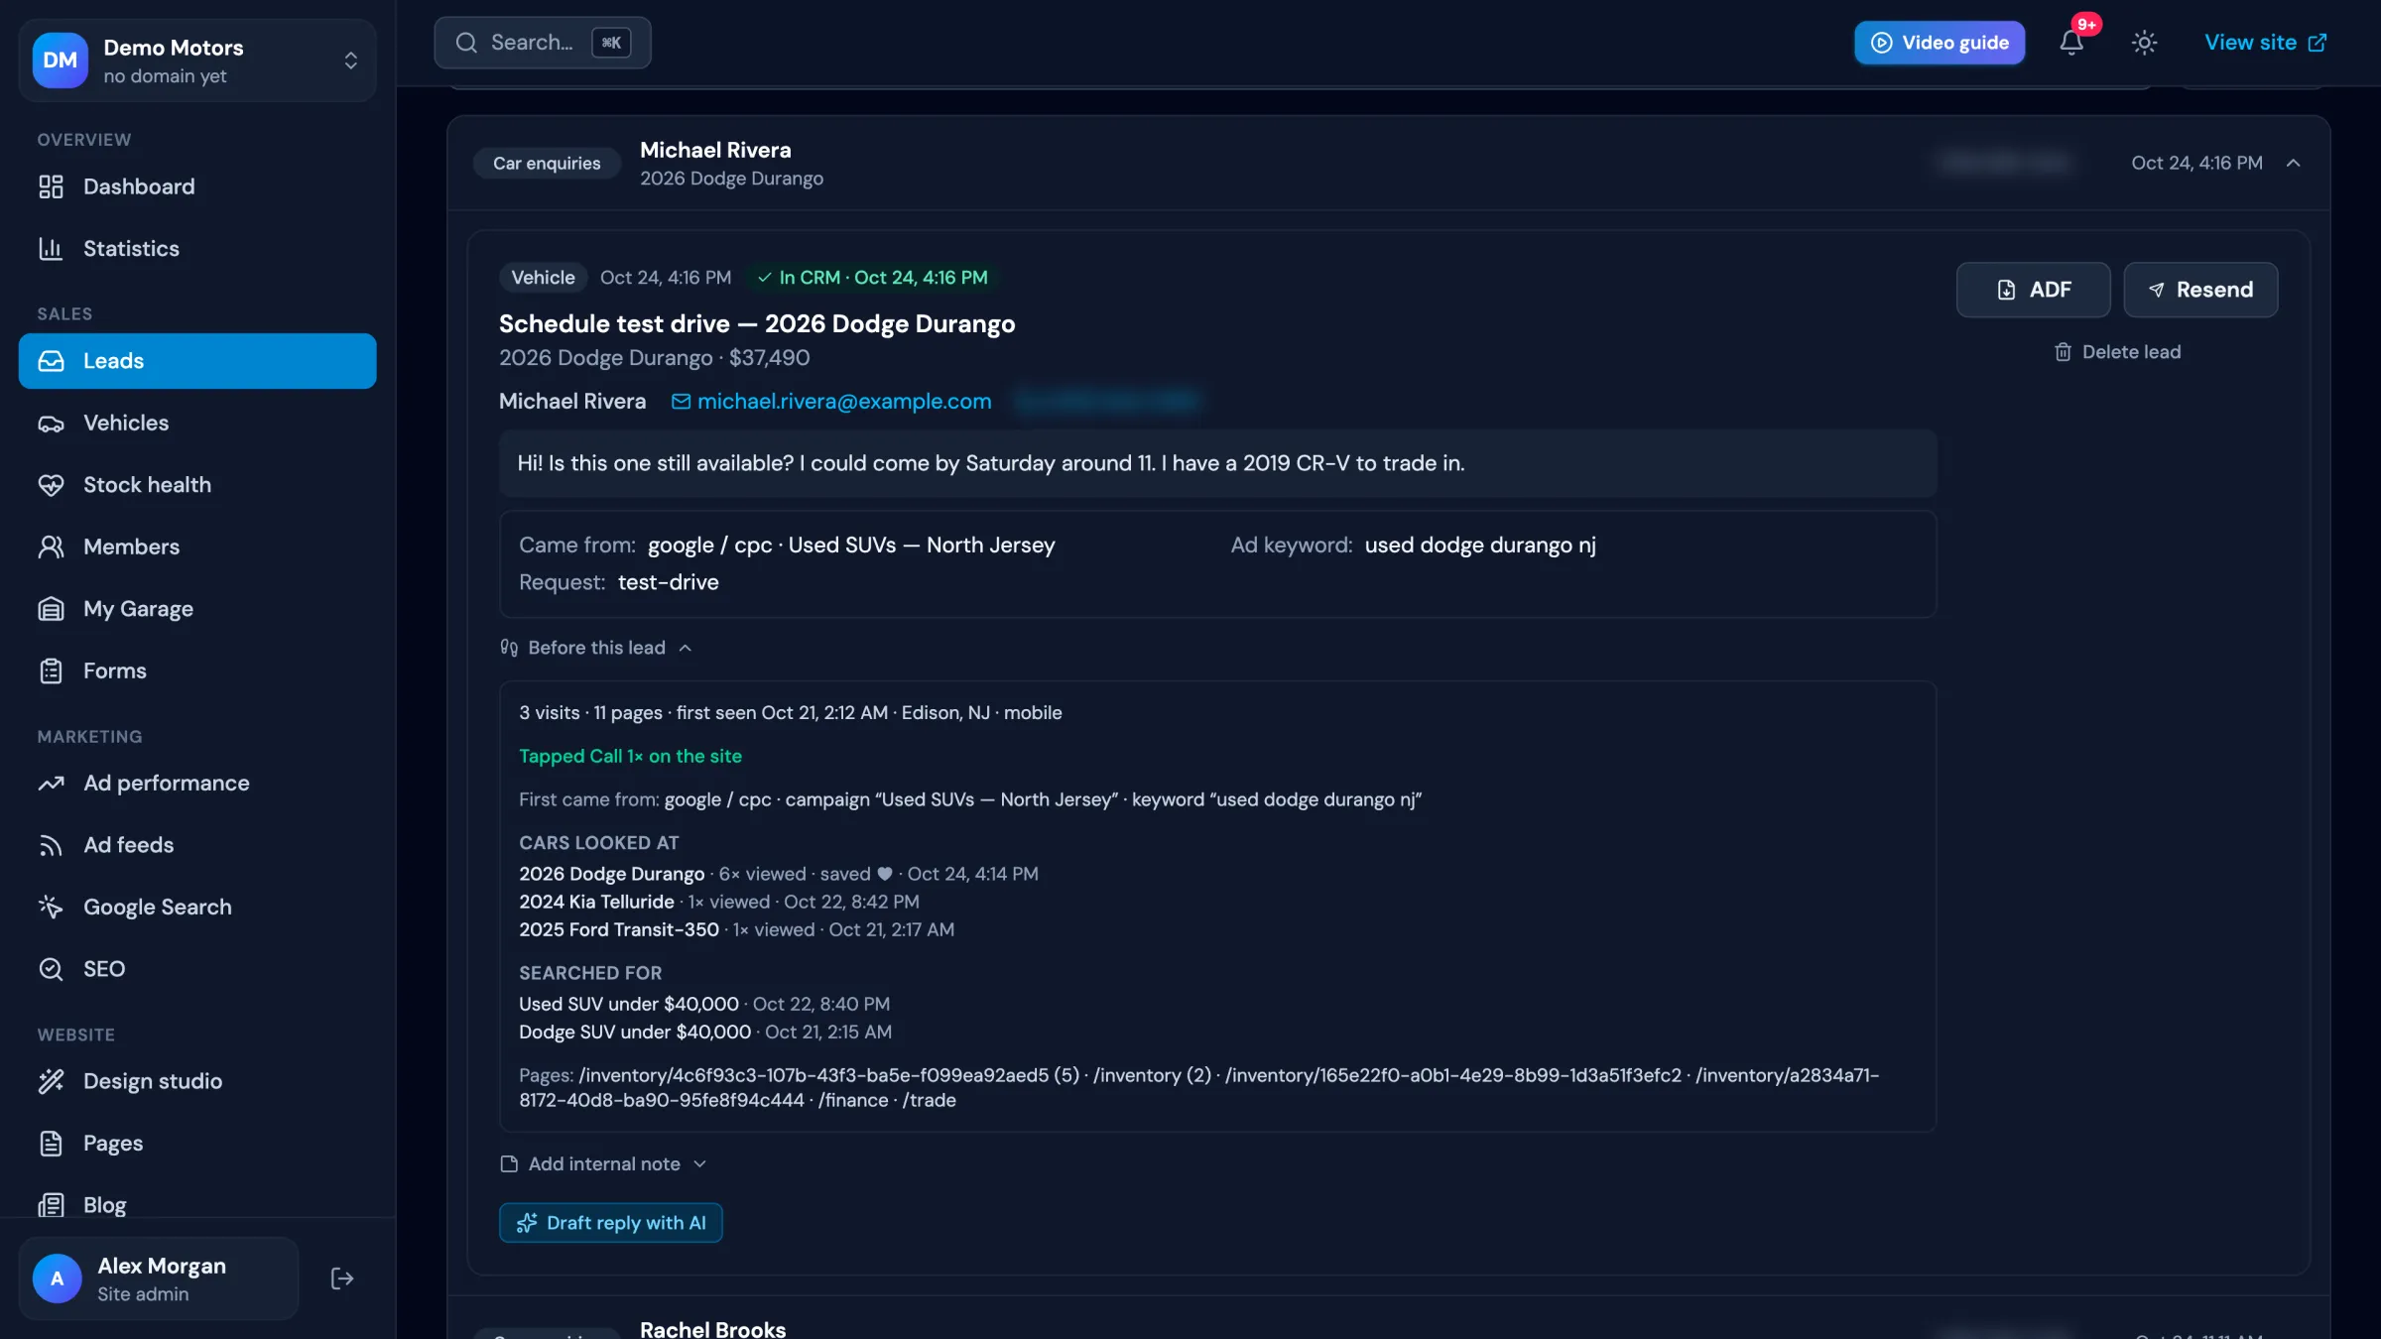Go to Dashboard

(197, 186)
